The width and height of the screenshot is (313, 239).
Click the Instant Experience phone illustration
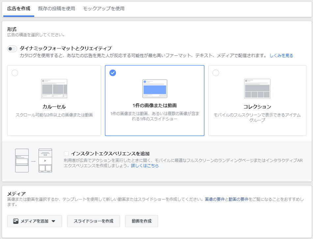22,161
